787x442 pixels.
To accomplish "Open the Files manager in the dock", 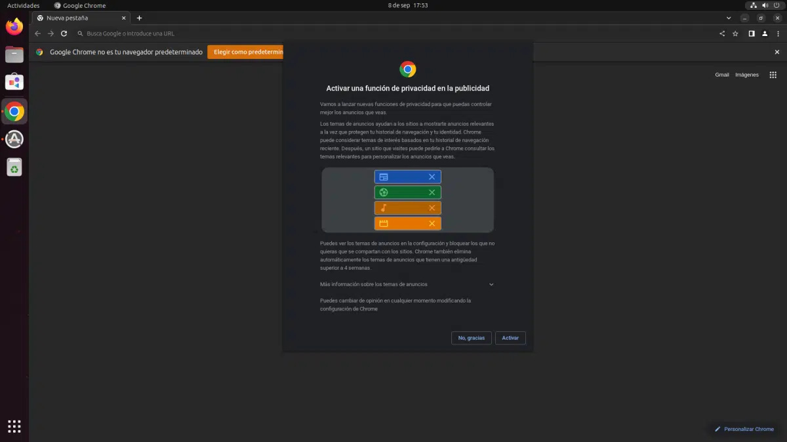I will pos(14,54).
